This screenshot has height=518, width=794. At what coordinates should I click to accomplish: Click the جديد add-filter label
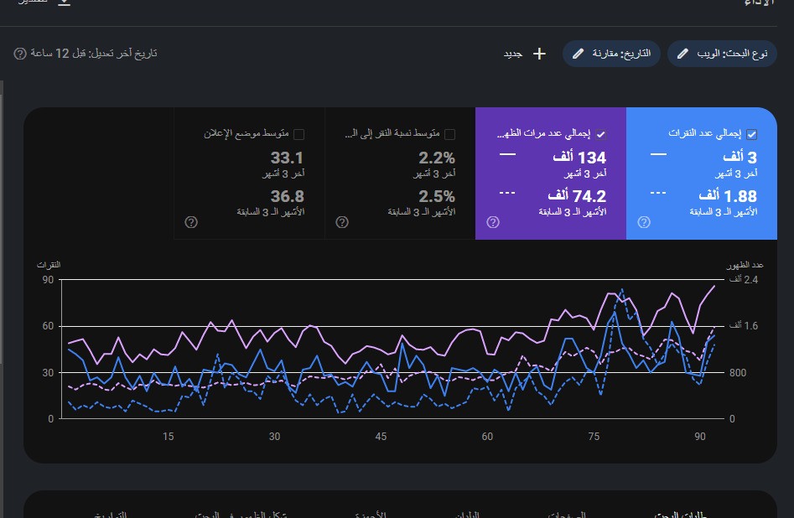[512, 54]
